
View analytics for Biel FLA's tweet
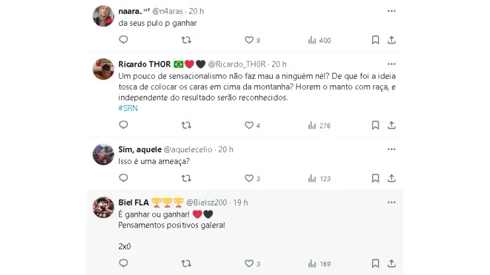pos(312,264)
